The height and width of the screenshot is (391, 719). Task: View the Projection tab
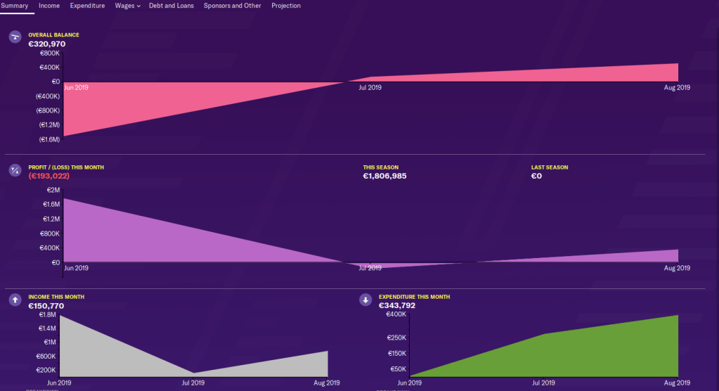click(286, 6)
